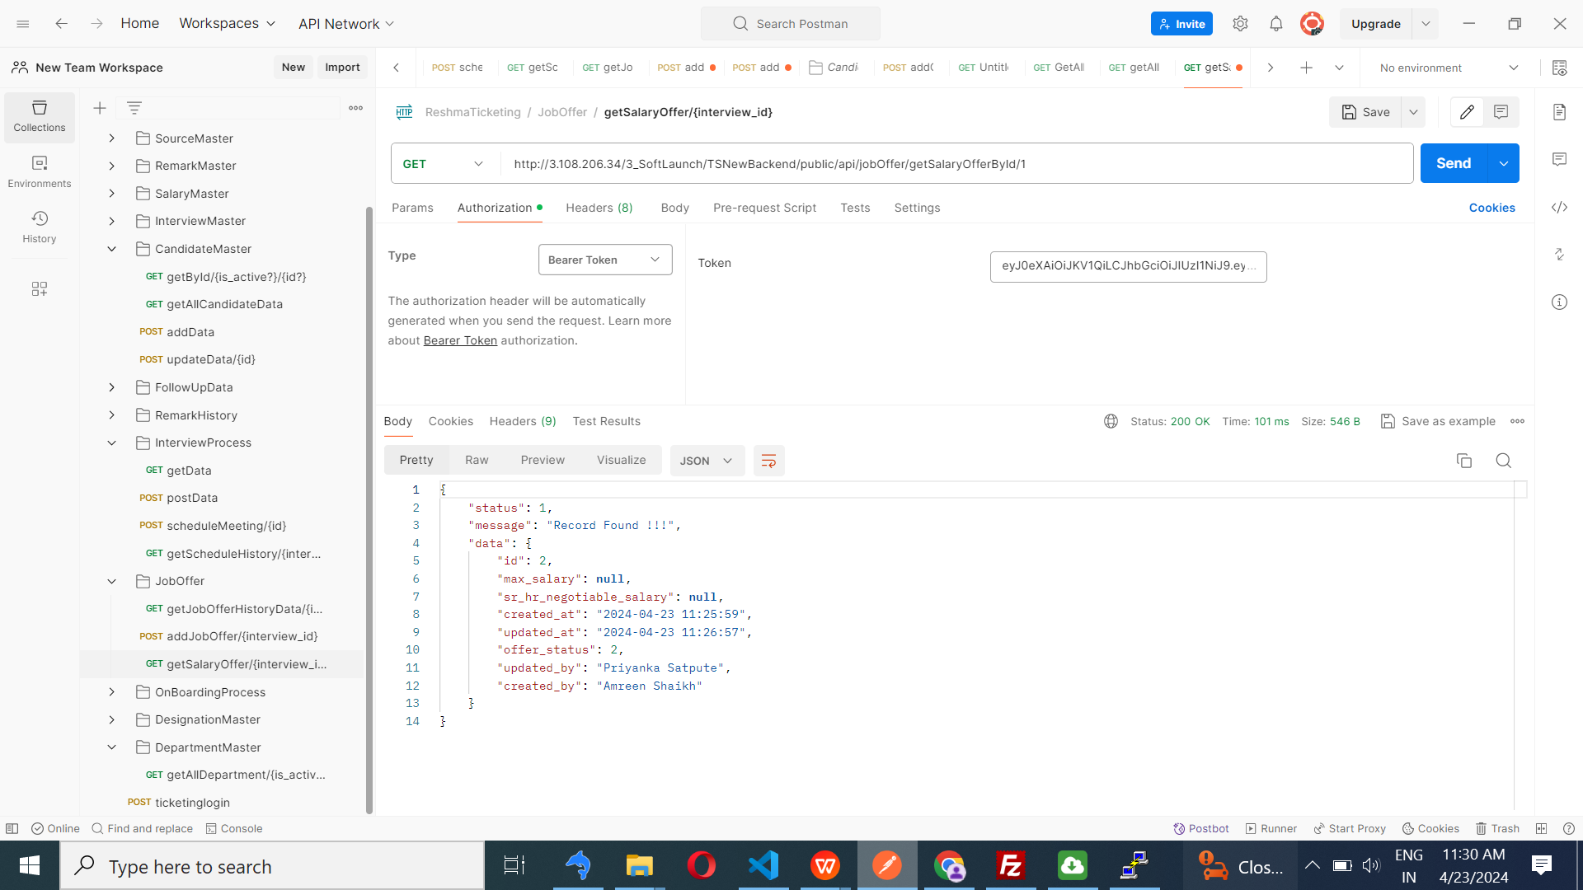Click Save as example
The height and width of the screenshot is (890, 1583).
pos(1438,421)
